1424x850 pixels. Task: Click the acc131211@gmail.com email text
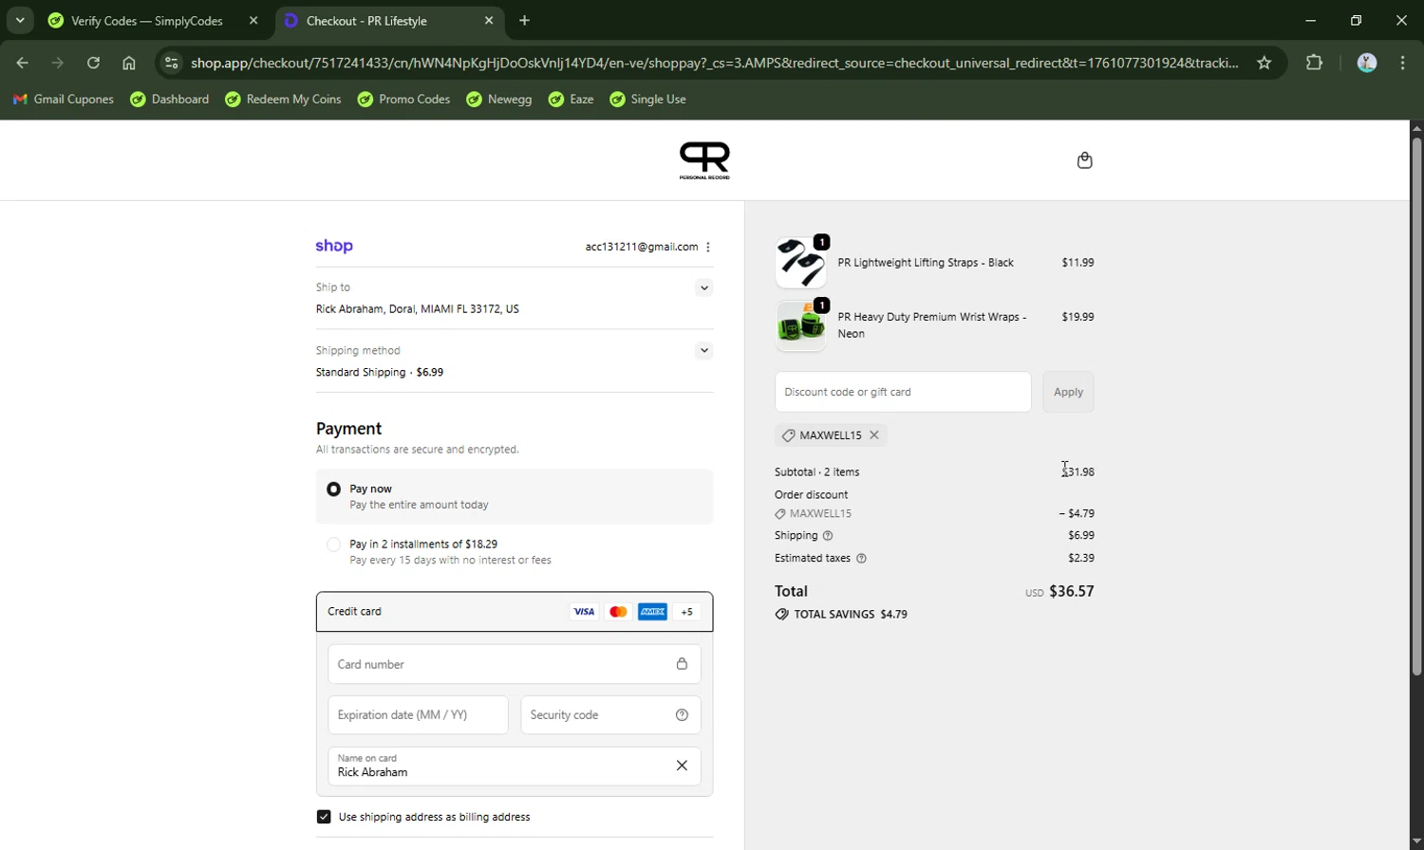click(x=642, y=247)
